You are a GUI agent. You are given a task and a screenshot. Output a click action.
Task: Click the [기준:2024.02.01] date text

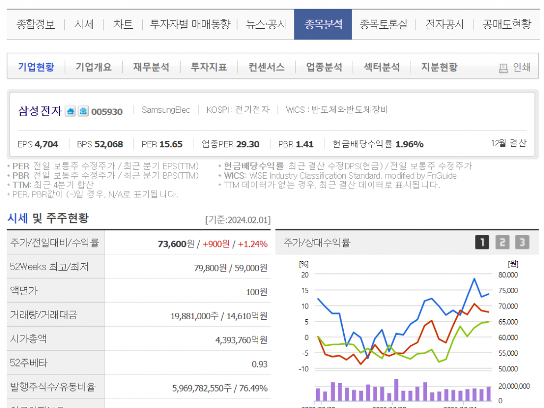[x=238, y=220]
